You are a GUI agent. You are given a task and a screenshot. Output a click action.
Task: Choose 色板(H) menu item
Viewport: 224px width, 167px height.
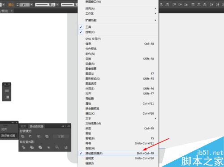coord(118,148)
